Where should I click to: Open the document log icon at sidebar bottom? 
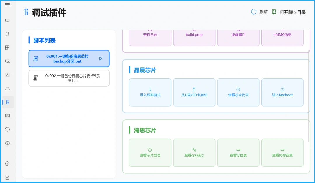[x=8, y=177]
